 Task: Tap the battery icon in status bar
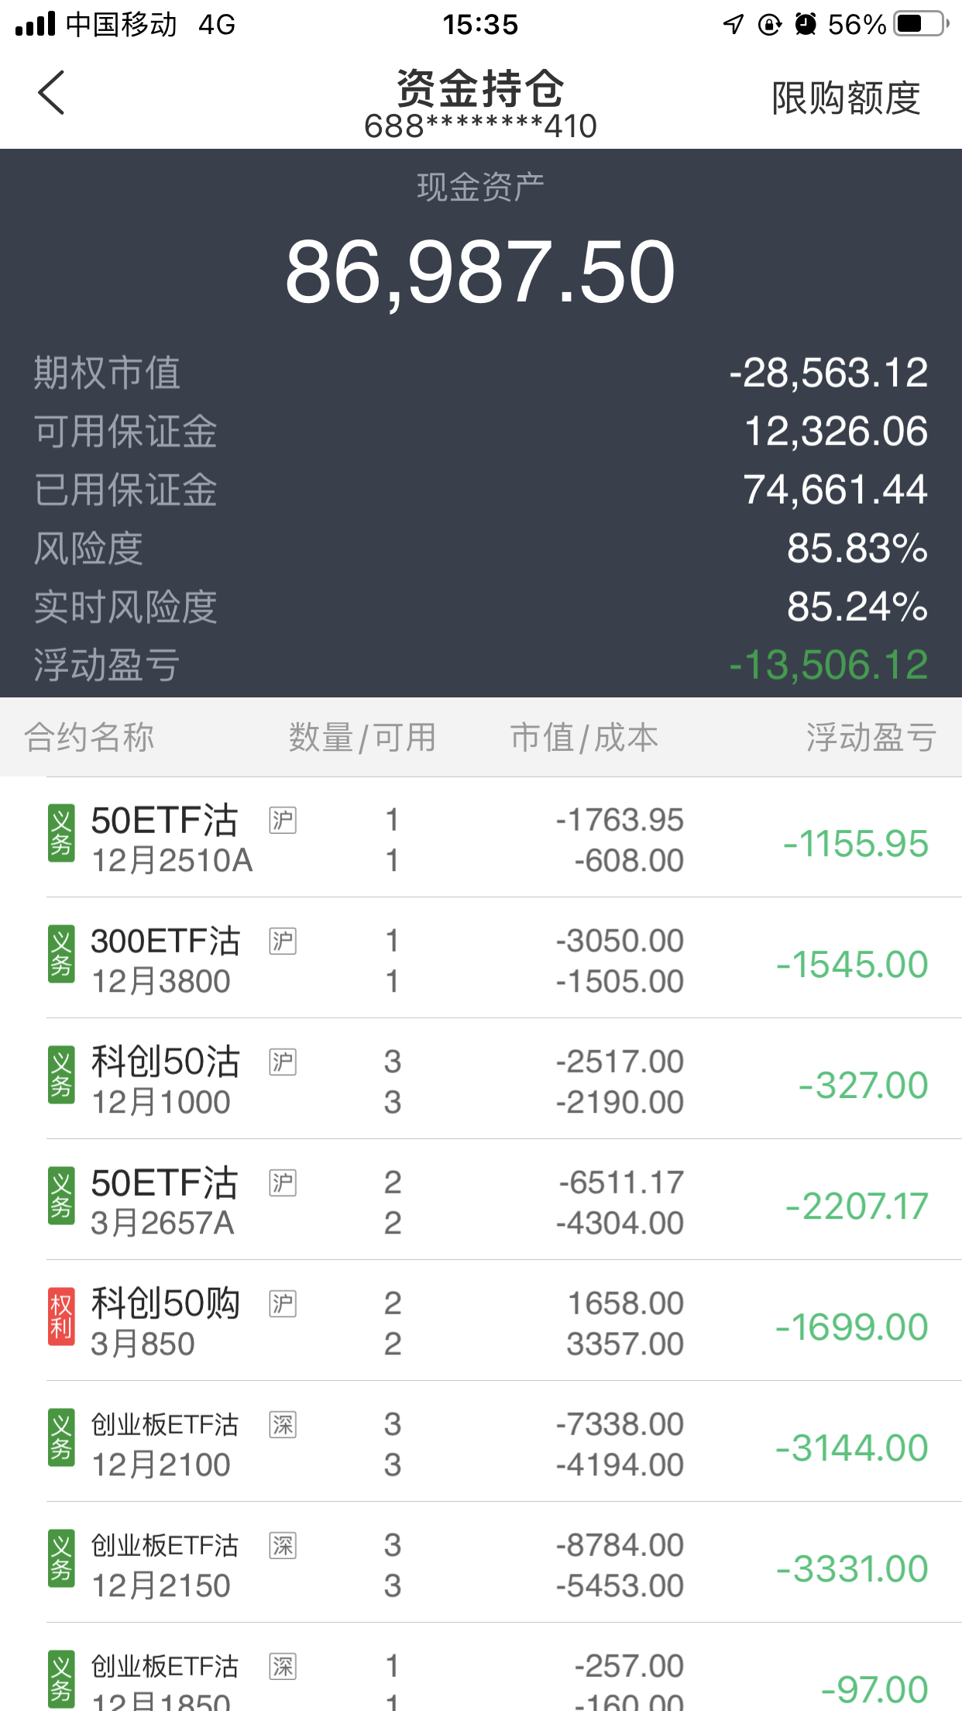coord(920,24)
